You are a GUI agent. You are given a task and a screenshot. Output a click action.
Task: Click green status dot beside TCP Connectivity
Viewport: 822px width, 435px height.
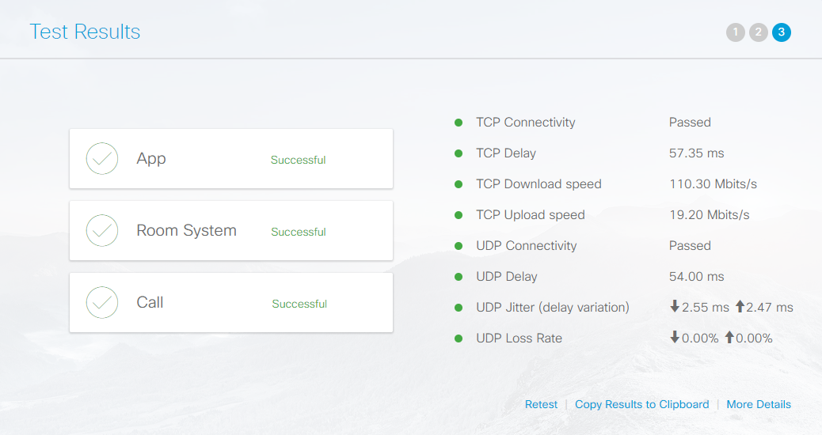458,123
